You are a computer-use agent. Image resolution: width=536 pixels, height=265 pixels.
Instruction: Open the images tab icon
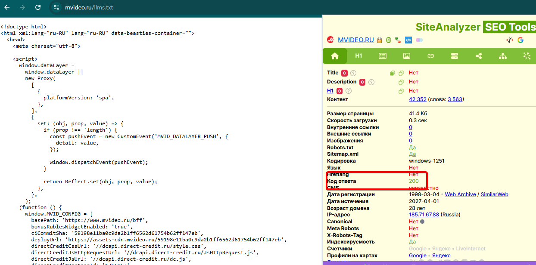pos(406,56)
